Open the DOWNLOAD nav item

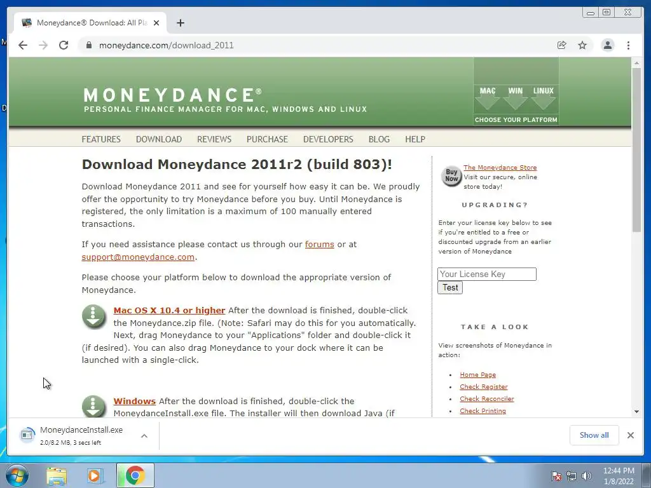click(158, 139)
